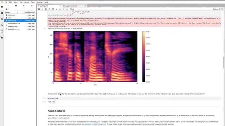Image resolution: width=225 pixels, height=126 pixels.
Task: Open the Extension Manager puzzle icon
Action: click(x=2, y=38)
